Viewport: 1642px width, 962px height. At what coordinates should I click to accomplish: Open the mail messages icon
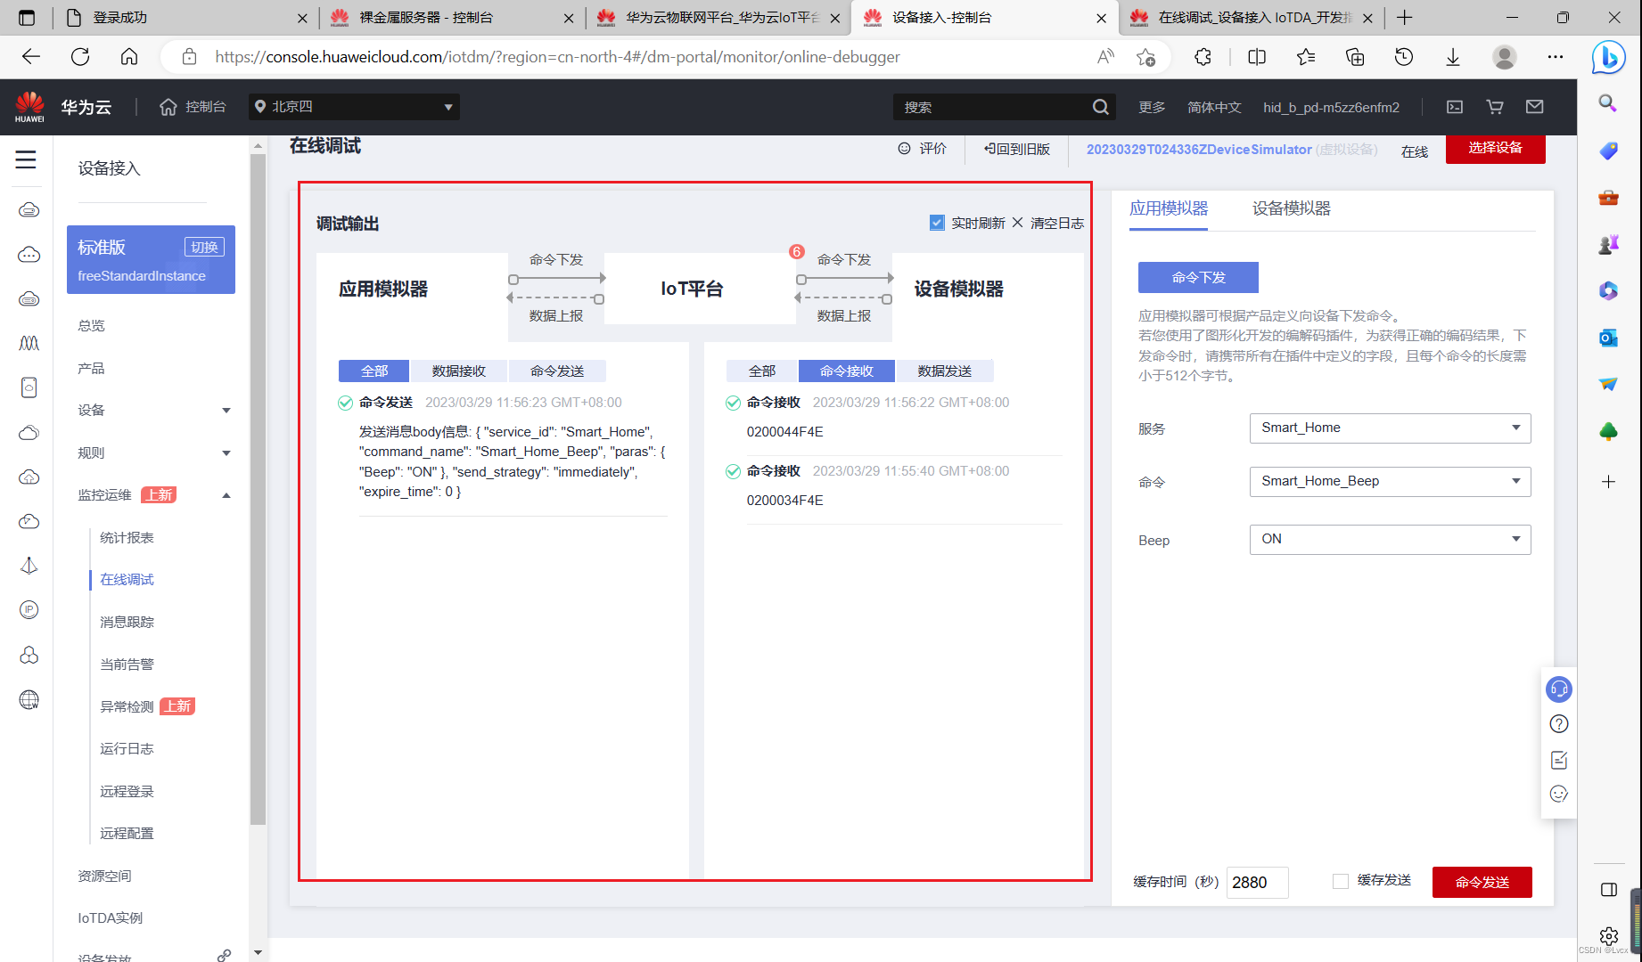click(x=1535, y=107)
